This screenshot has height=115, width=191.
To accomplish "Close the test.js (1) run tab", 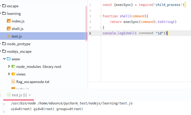I will point(30,95).
